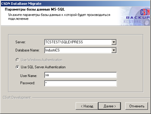
Task: Click the CSoft Development footer text
Action: click(17, 97)
